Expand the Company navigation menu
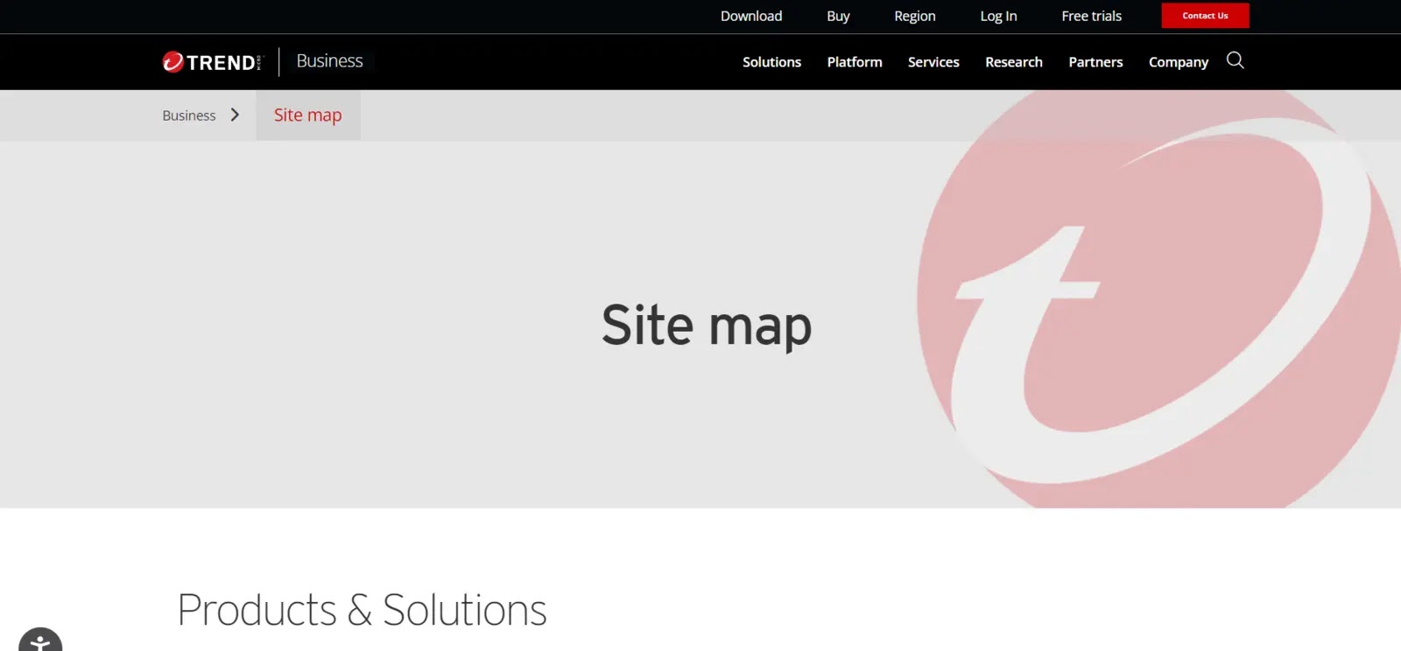Viewport: 1401px width, 651px height. (1178, 62)
